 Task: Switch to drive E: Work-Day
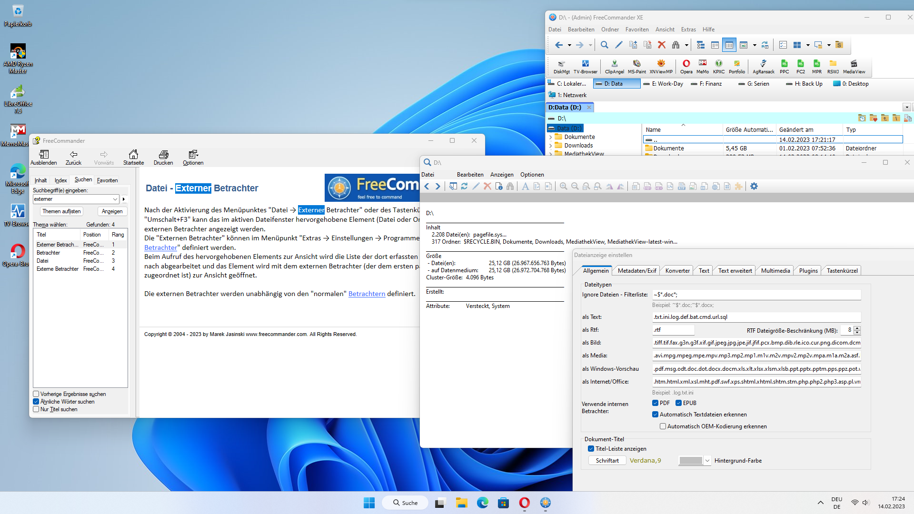pyautogui.click(x=663, y=84)
